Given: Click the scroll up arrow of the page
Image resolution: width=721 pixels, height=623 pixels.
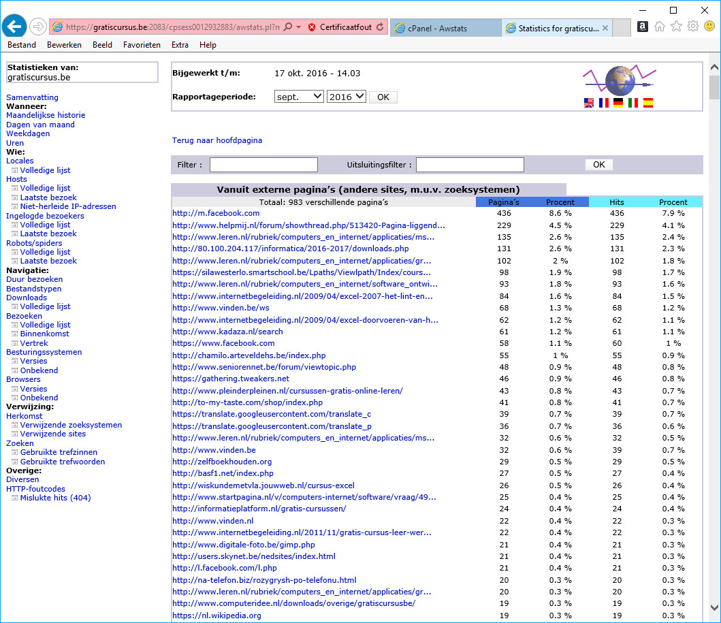Looking at the screenshot, I should pos(714,67).
